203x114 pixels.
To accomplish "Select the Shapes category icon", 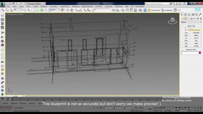I will pyautogui.click(x=186, y=18).
